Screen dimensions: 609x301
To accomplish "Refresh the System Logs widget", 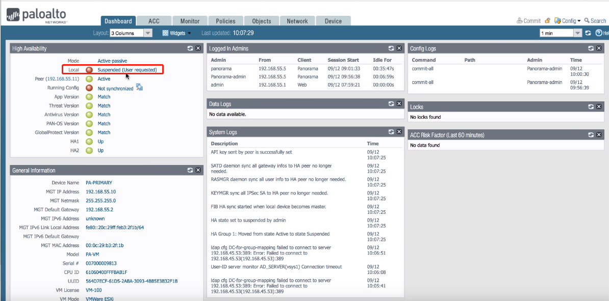I will [391, 132].
